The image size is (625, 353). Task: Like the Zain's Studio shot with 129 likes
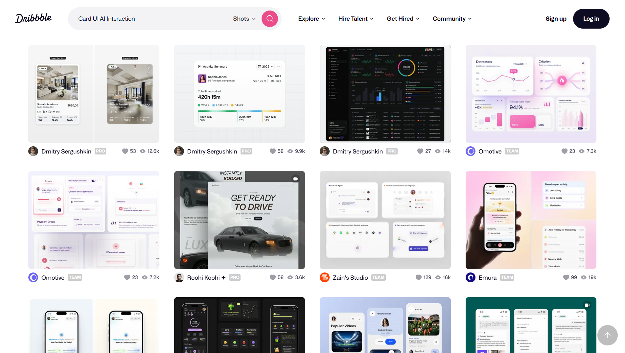pos(418,277)
